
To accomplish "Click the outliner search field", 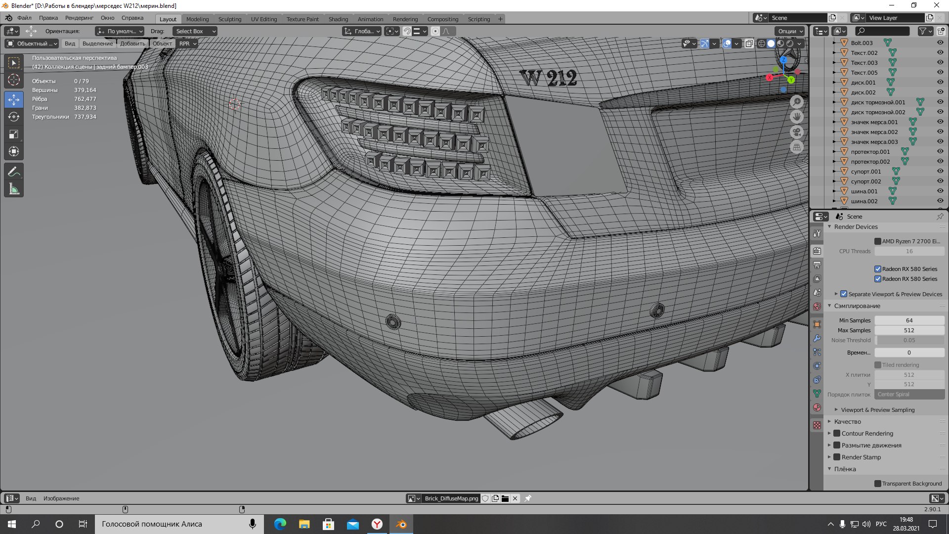I will (x=882, y=31).
